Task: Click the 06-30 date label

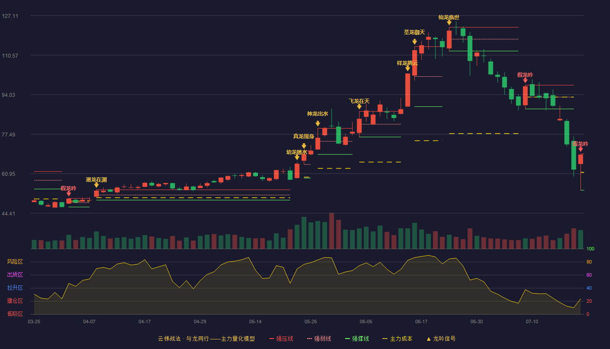Action: point(477,322)
